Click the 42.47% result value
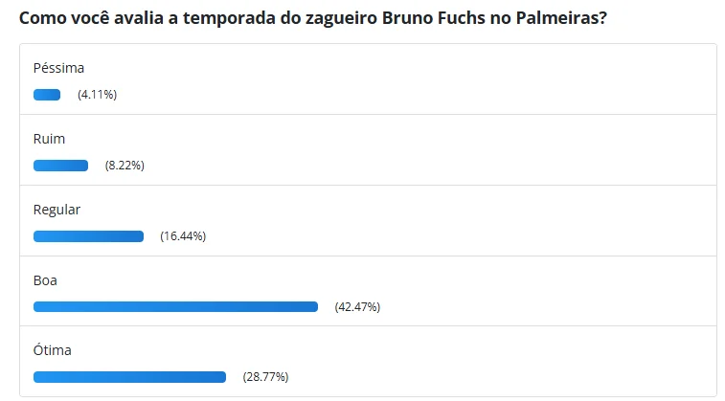725x401 pixels. pyautogui.click(x=357, y=307)
